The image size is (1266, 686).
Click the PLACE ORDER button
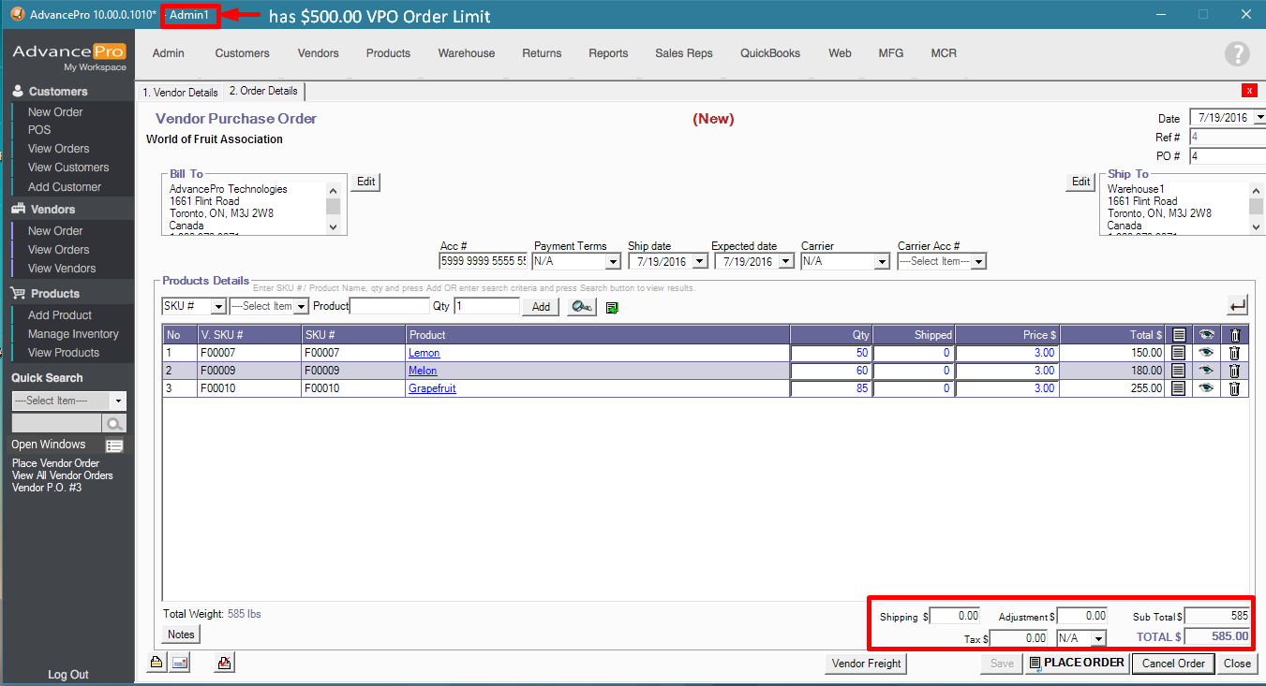(1075, 664)
